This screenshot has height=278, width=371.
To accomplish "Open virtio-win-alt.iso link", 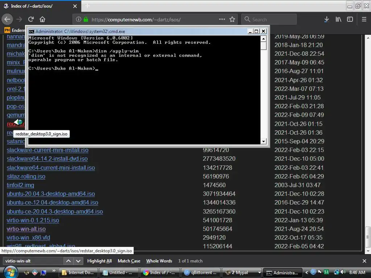I will [26, 229].
